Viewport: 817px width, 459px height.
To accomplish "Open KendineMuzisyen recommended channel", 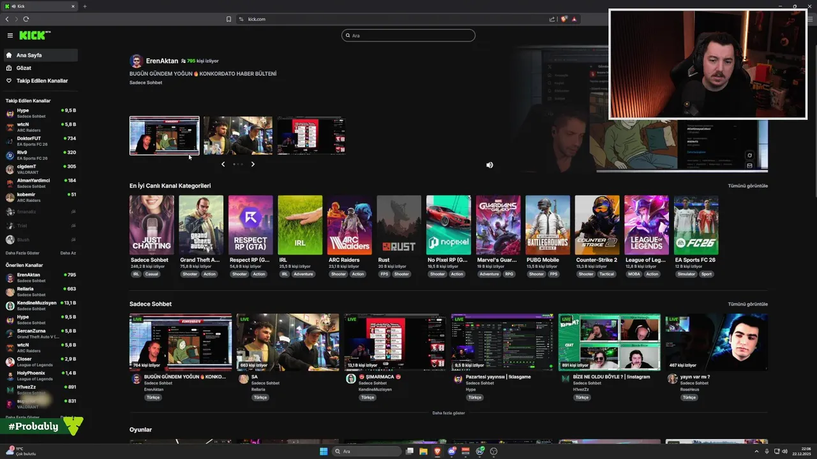I will pos(40,305).
